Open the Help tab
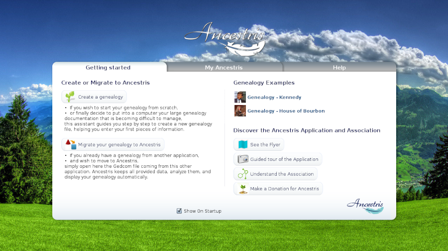The image size is (448, 251). pyautogui.click(x=339, y=67)
